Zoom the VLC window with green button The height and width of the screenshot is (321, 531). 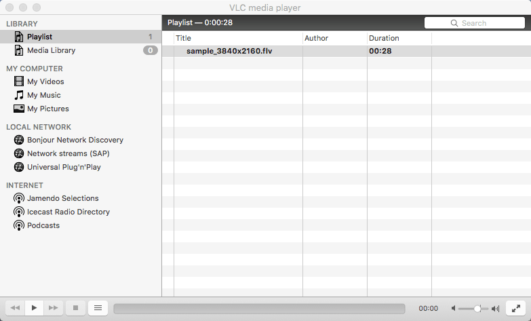(x=37, y=7)
